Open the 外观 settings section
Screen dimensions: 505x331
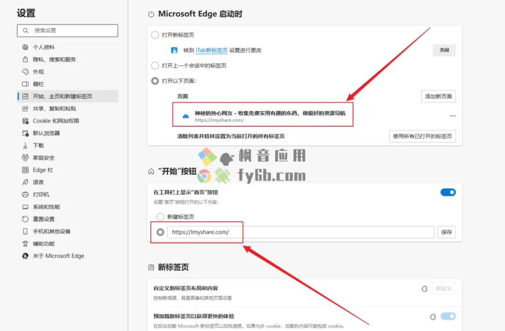coord(68,72)
